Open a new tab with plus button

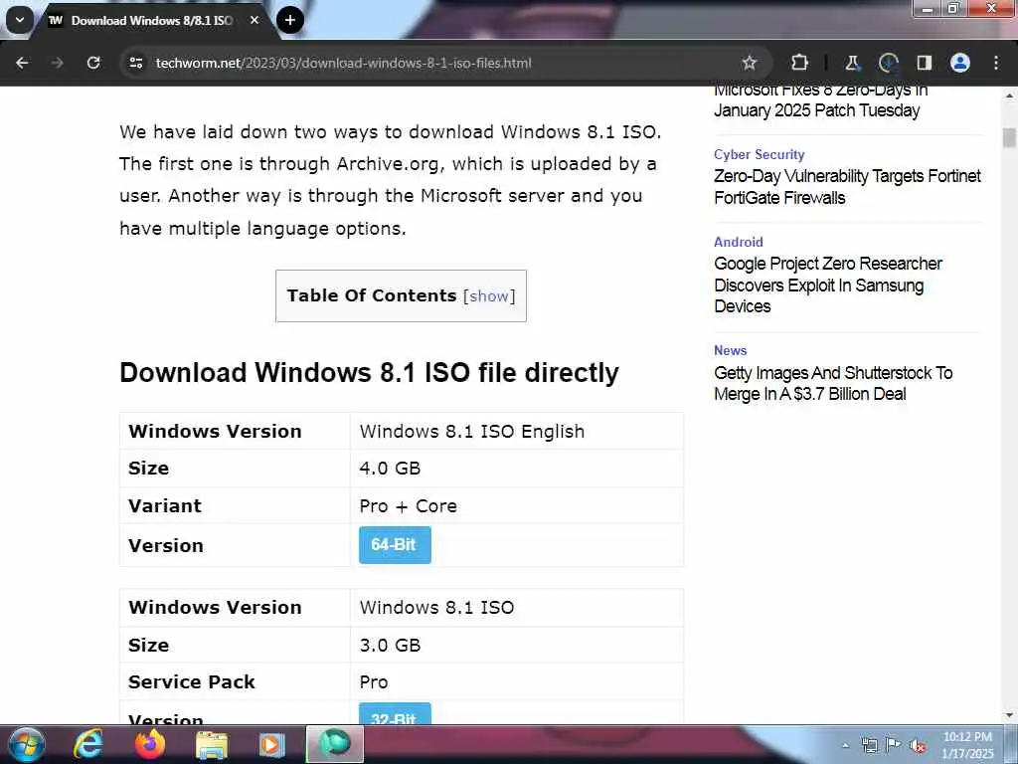pos(289,20)
